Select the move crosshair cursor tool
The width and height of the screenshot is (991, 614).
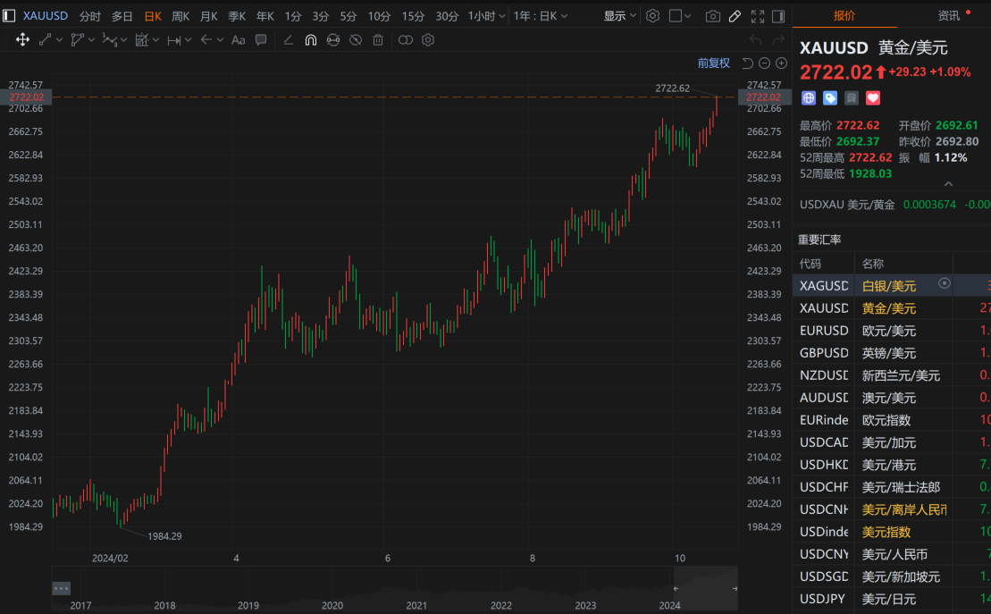click(x=22, y=40)
